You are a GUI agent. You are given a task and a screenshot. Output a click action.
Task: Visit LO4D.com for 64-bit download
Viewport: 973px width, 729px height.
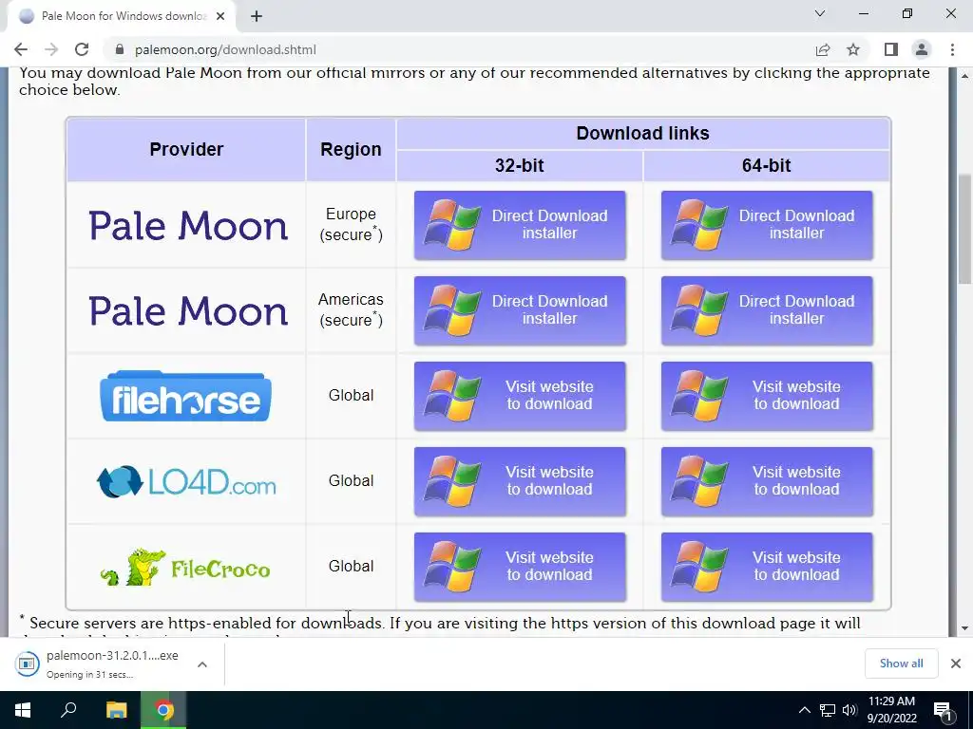point(767,481)
